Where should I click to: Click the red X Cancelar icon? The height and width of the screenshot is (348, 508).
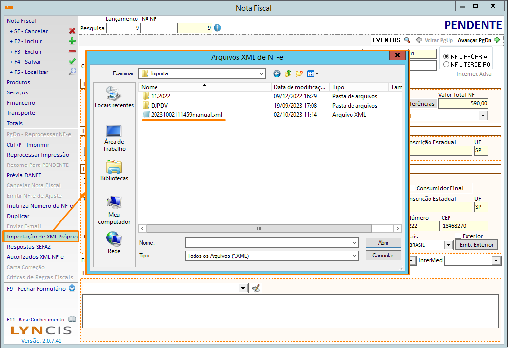pyautogui.click(x=72, y=31)
